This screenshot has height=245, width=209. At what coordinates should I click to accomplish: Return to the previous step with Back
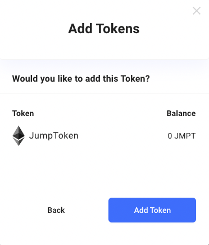pyautogui.click(x=56, y=210)
